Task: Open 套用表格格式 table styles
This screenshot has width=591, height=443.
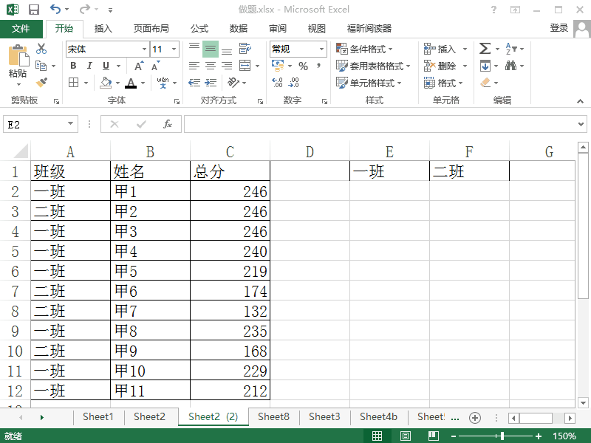Action: (x=373, y=66)
